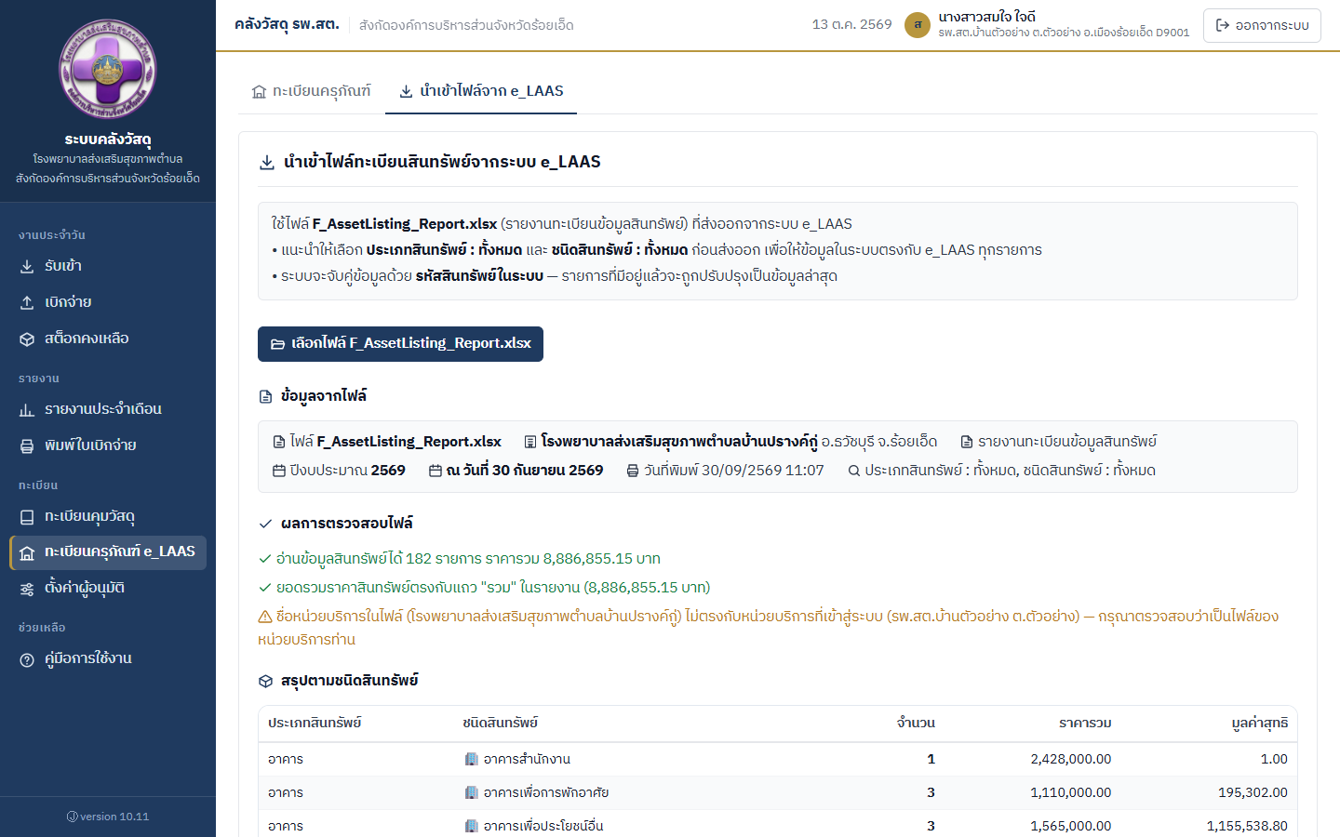Click the building icon for อาคารสำนักงาน row
1340x837 pixels.
click(x=472, y=760)
